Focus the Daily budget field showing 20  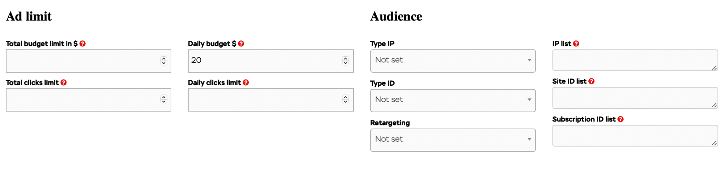tap(271, 61)
